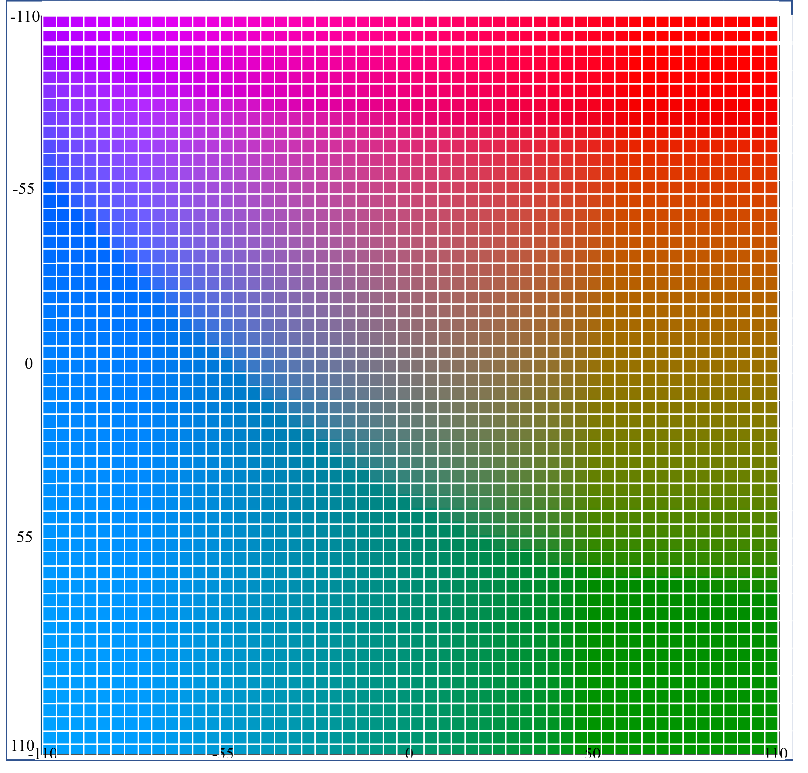Click the 55 label on the vertical axis
Viewport: 808px width, 773px height.
pyautogui.click(x=24, y=537)
